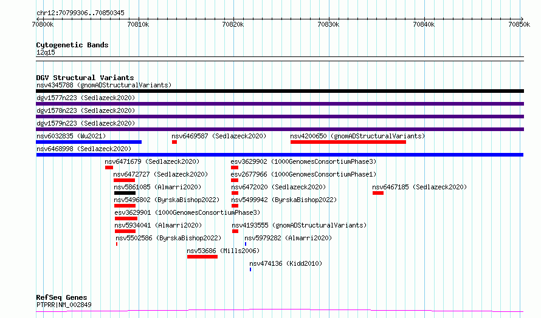Open the nsv6469587 (Sedlazeck2020) label
This screenshot has height=318, width=541.
click(x=219, y=136)
